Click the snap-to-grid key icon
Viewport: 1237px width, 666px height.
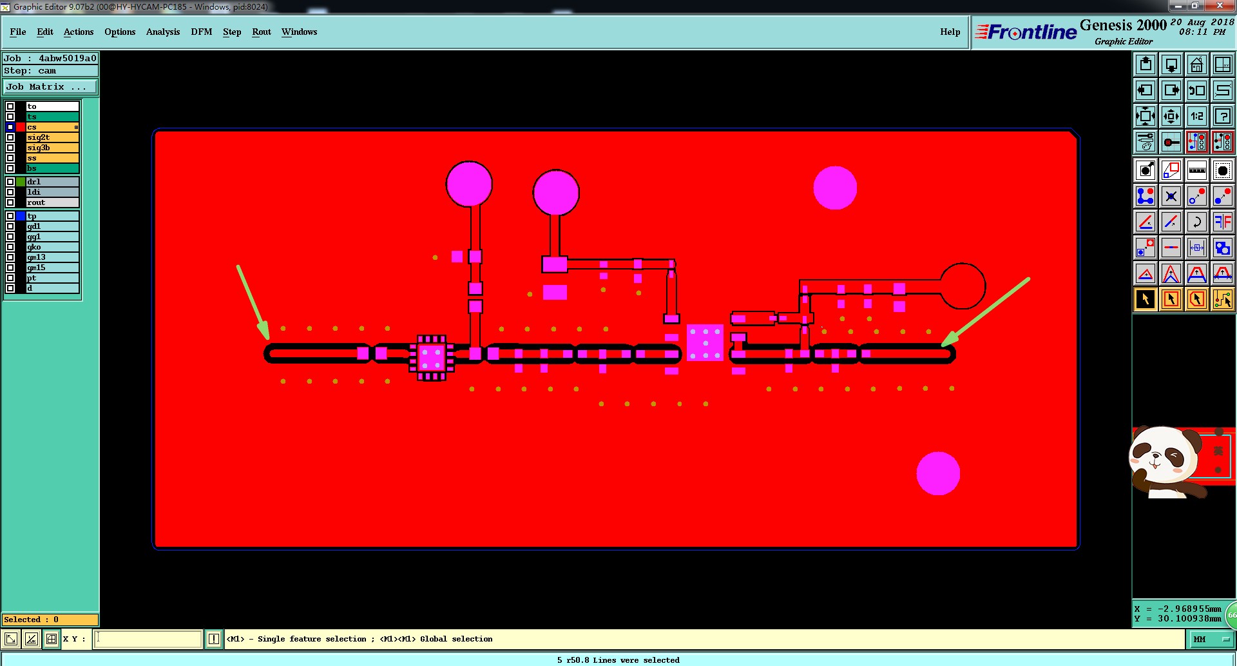pos(1171,142)
